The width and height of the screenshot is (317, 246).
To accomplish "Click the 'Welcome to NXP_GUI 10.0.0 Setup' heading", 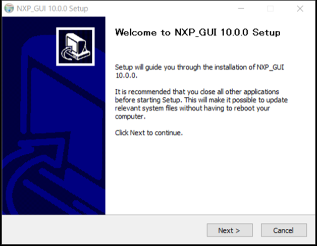I will [197, 33].
